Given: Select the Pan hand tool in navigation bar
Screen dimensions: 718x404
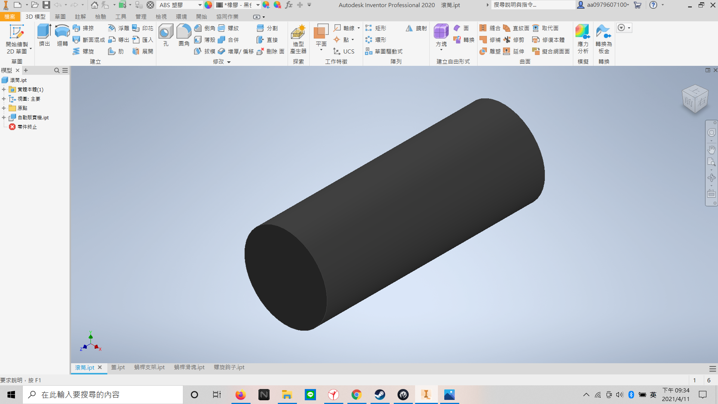Looking at the screenshot, I should click(x=711, y=150).
